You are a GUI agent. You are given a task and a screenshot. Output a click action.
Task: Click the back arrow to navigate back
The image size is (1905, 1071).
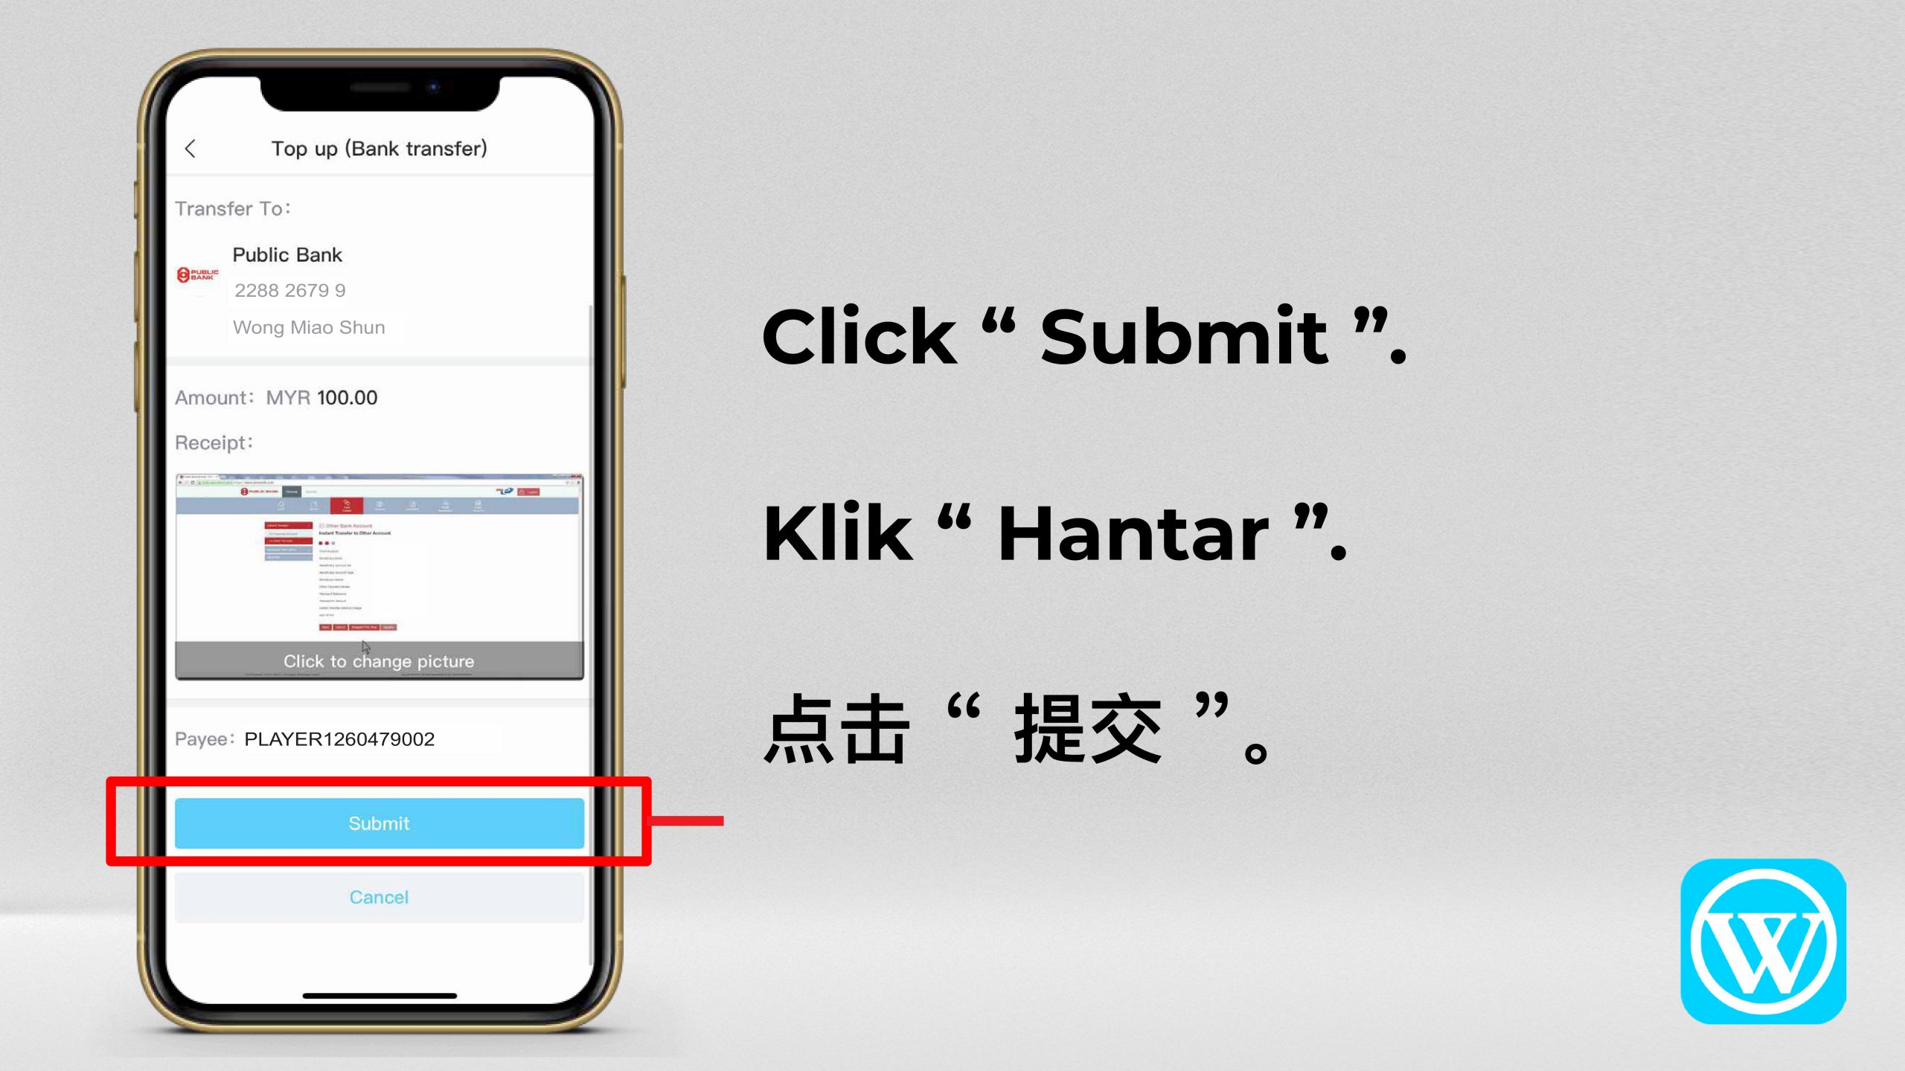192,147
